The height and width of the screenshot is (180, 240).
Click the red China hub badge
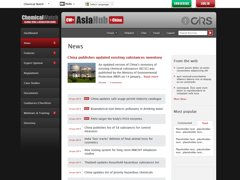116,20
